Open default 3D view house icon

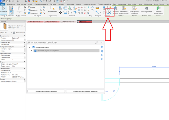(x=50, y=1)
